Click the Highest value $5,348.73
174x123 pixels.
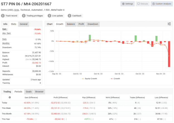37,59
